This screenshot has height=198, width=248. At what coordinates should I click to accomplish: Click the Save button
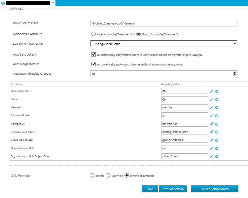[x=150, y=189]
